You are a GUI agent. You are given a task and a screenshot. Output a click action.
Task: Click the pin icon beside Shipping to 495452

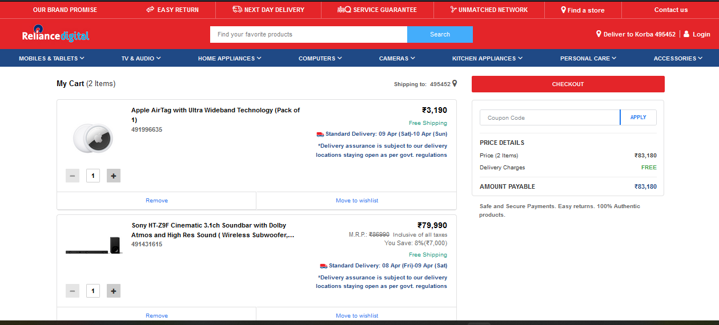click(455, 84)
